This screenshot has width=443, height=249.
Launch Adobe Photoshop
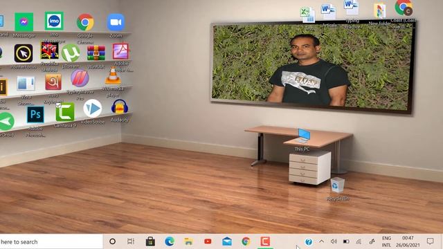pyautogui.click(x=35, y=115)
